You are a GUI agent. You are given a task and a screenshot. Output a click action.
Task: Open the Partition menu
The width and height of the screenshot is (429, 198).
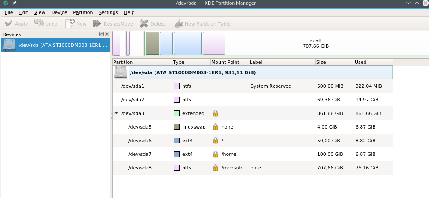(x=83, y=12)
